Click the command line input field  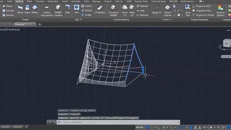[118, 122]
